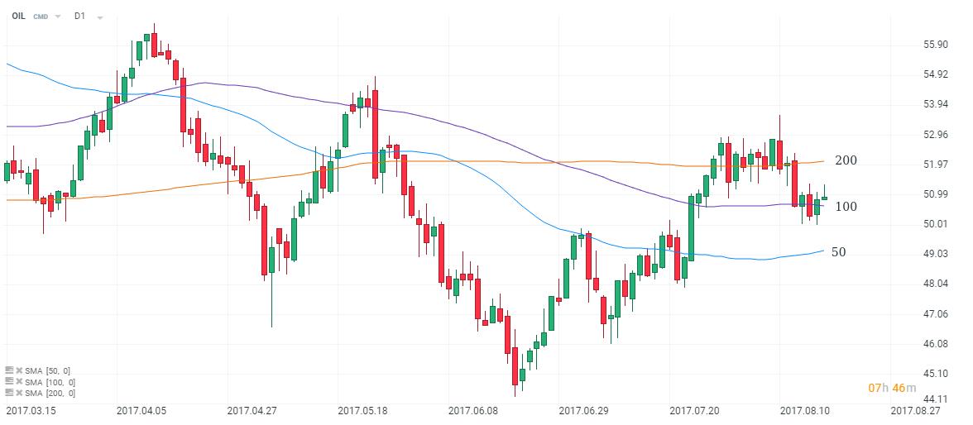Expand the D1 timeframe dropdown arrow
Image resolution: width=973 pixels, height=425 pixels.
coord(99,17)
